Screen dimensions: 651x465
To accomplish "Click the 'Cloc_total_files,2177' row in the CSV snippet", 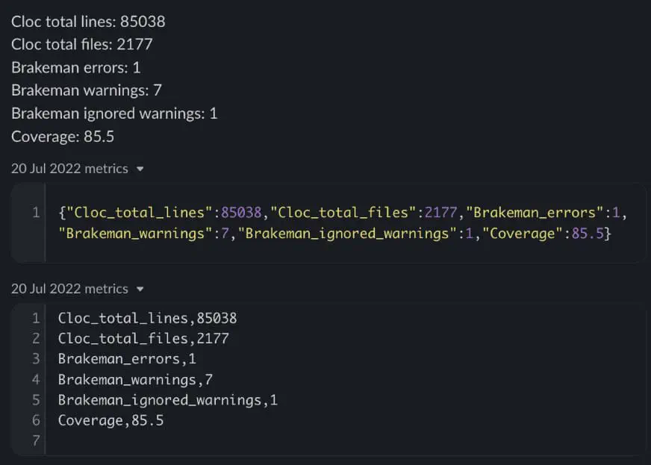I will coord(143,339).
